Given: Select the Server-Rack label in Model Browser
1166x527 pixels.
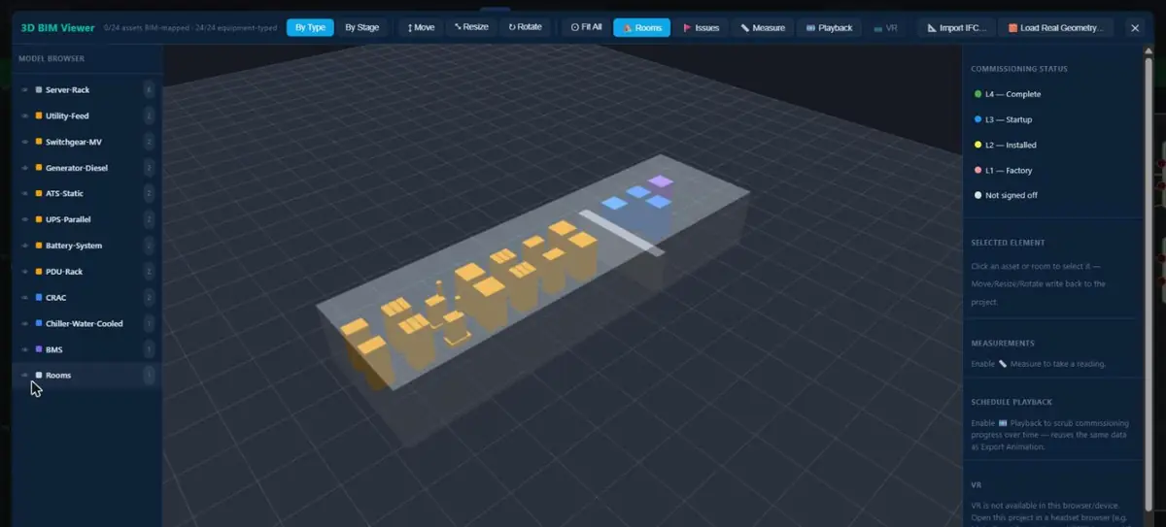Looking at the screenshot, I should [67, 90].
